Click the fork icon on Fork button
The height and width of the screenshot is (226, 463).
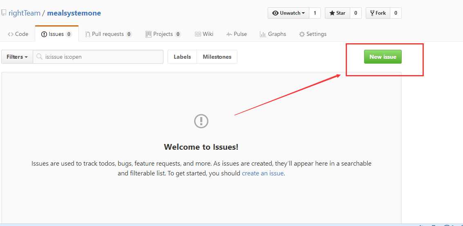click(x=372, y=13)
